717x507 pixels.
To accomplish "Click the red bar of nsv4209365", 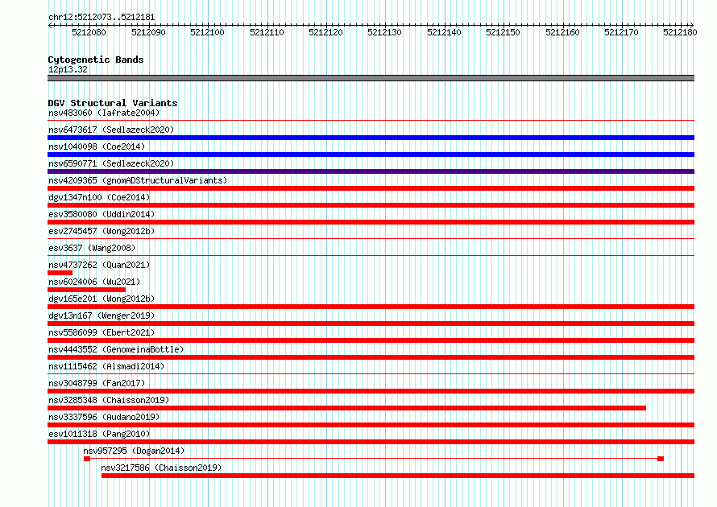I will coord(371,188).
